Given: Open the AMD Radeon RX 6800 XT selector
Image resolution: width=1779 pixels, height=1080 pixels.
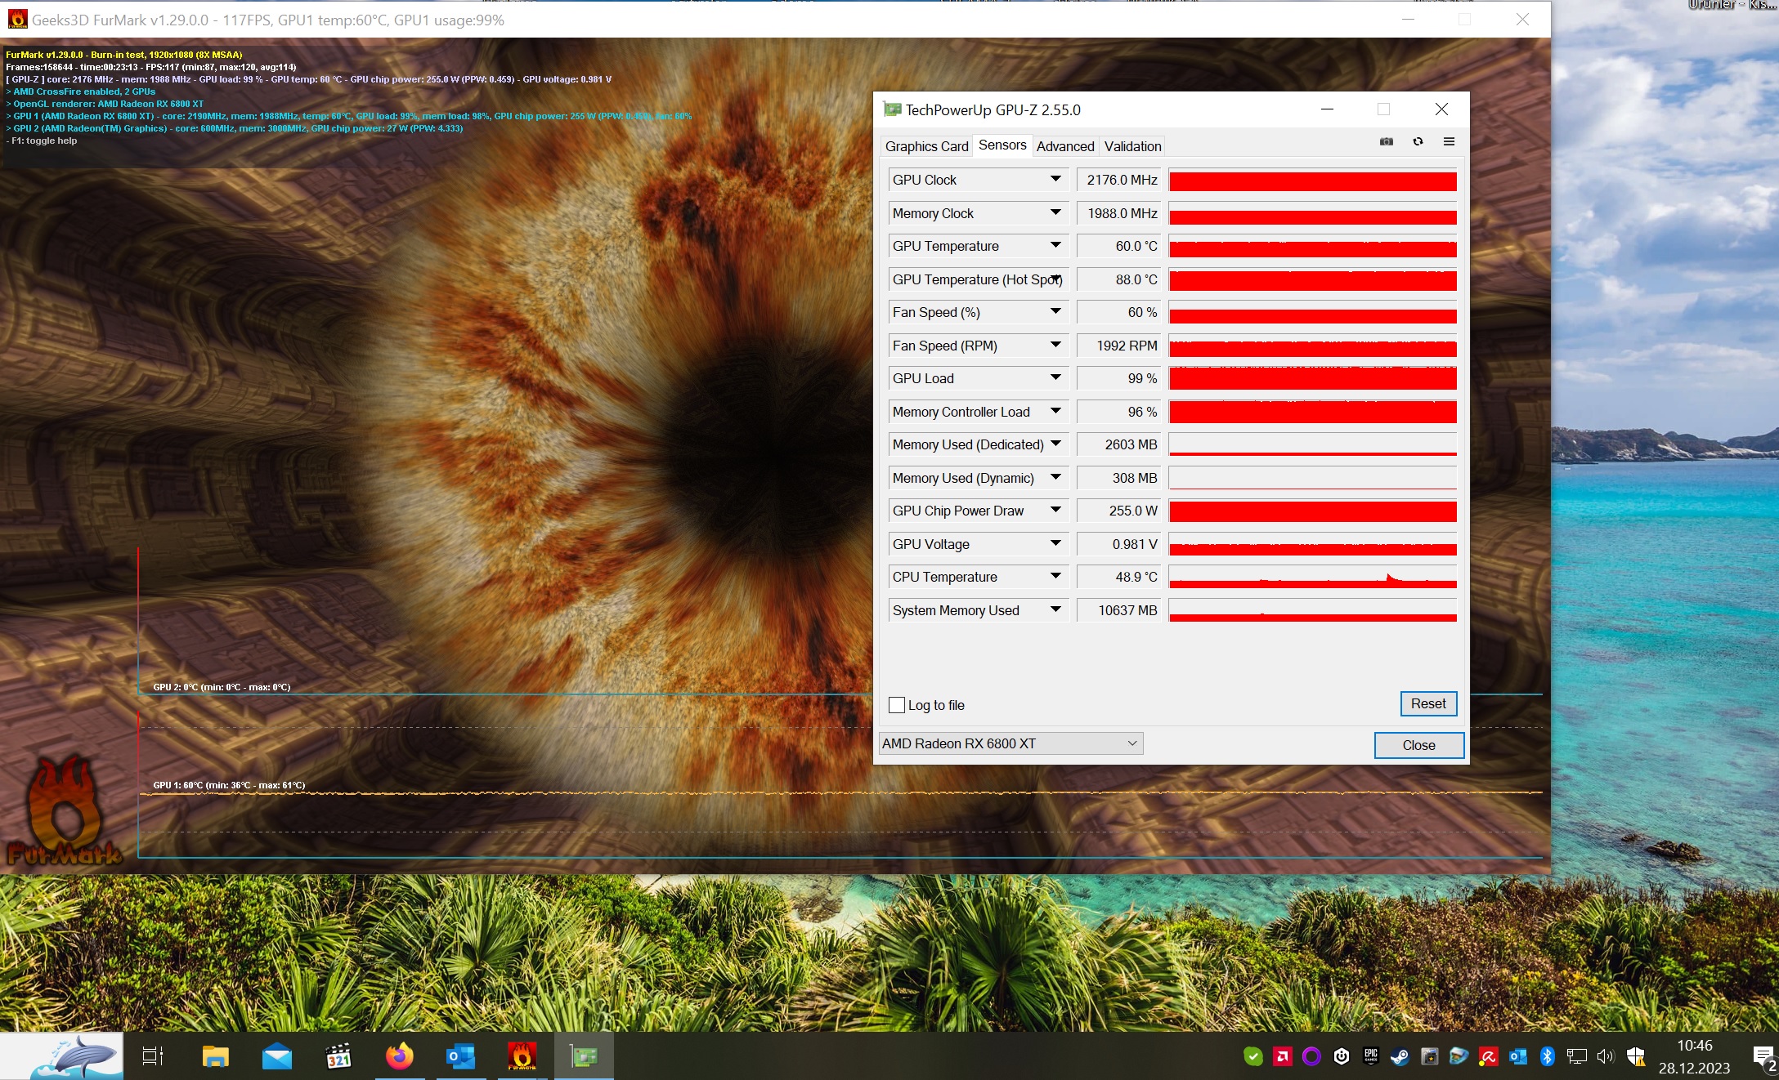Looking at the screenshot, I should 1010,743.
